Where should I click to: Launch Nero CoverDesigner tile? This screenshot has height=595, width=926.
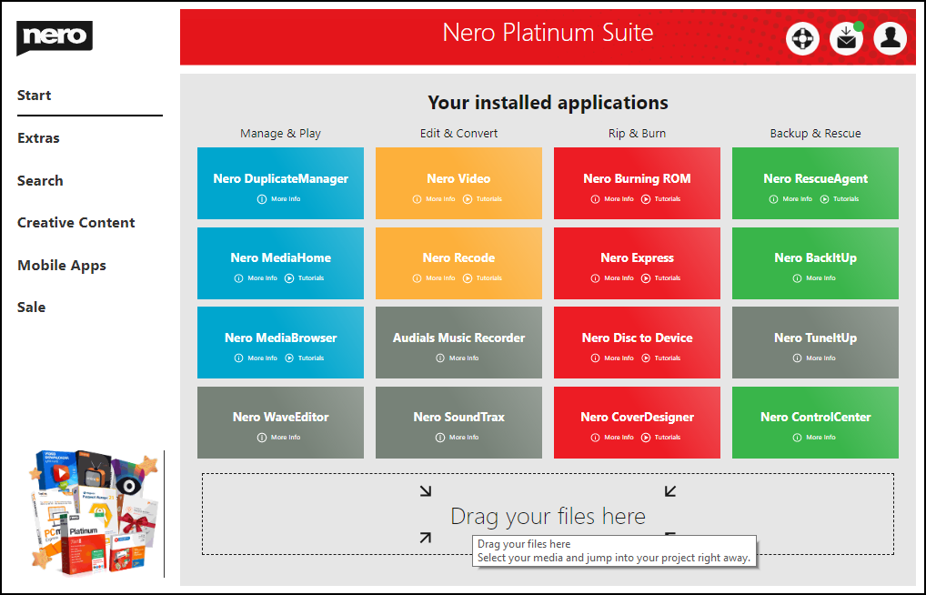tap(638, 422)
